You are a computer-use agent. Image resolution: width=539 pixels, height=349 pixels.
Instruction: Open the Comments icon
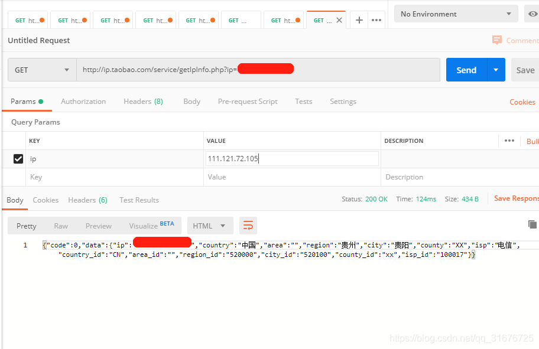point(496,40)
